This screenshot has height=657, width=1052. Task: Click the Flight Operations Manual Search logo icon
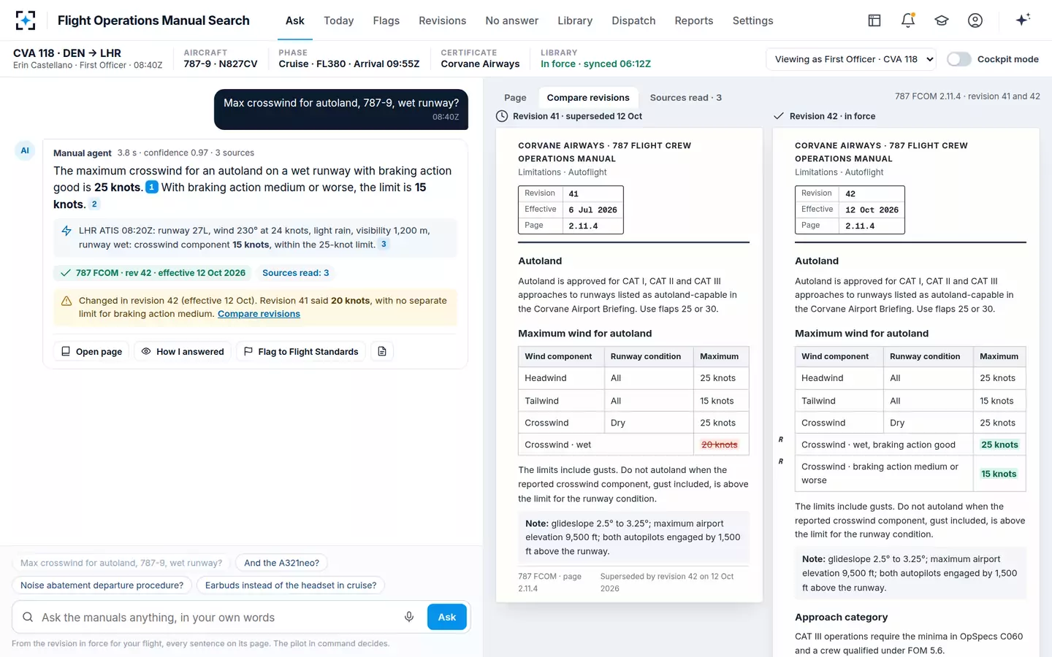pos(26,20)
